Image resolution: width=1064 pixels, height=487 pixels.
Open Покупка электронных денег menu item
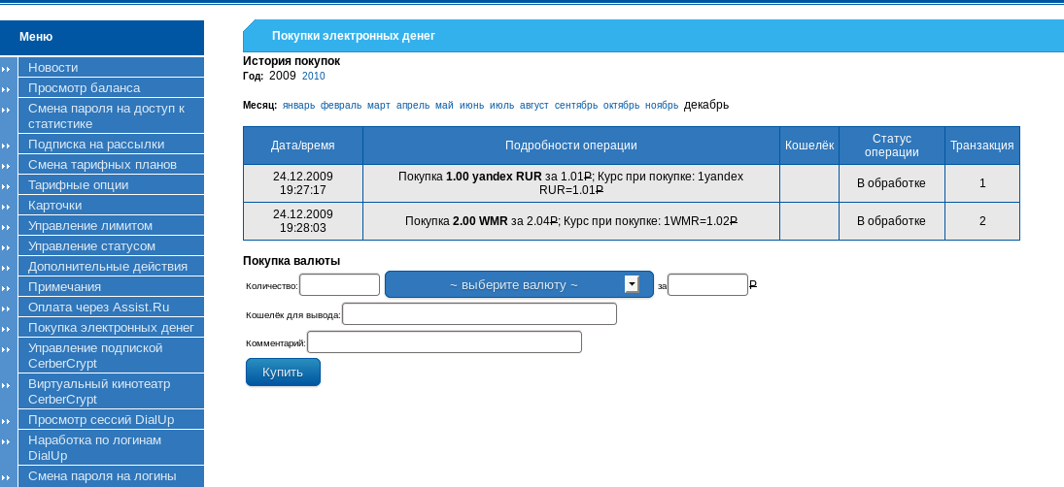pos(111,327)
